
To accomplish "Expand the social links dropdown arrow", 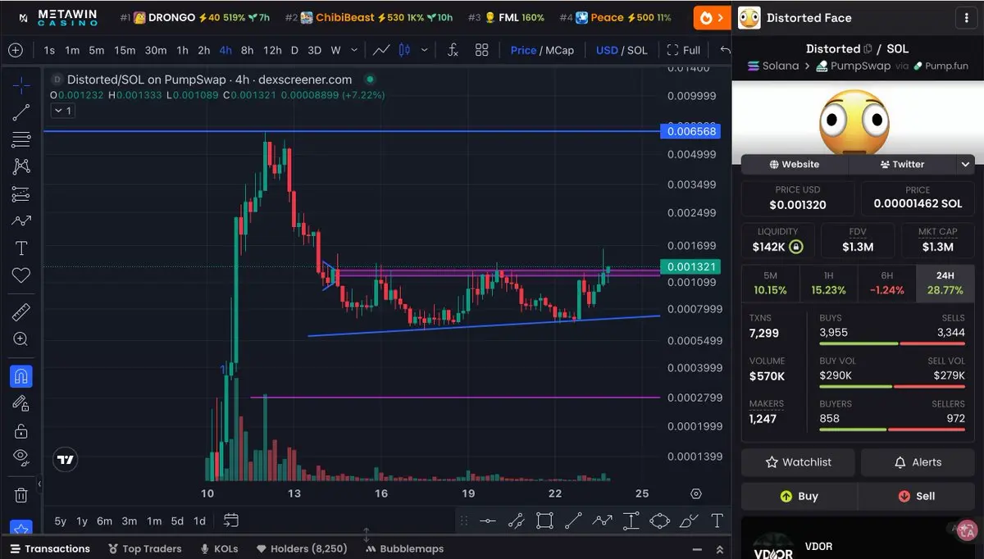I will click(x=964, y=164).
